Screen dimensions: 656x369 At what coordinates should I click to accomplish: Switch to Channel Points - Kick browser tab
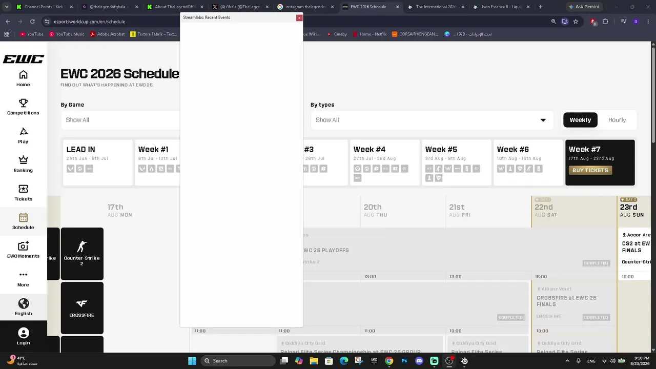tap(44, 7)
